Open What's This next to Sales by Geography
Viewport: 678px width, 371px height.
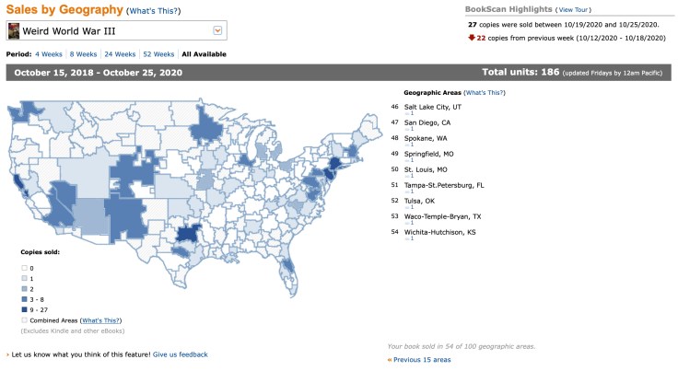point(153,11)
